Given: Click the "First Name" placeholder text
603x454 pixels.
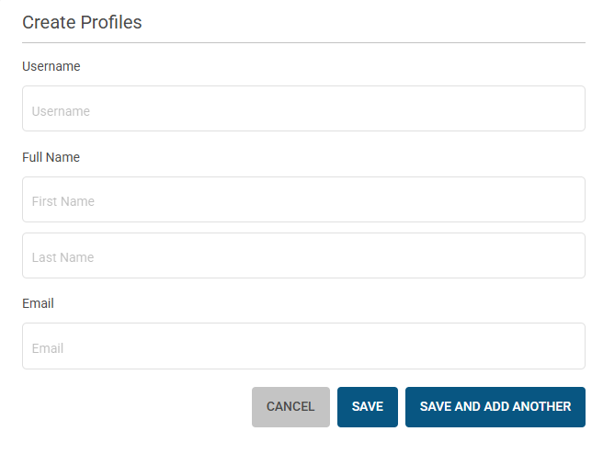Looking at the screenshot, I should [x=63, y=201].
